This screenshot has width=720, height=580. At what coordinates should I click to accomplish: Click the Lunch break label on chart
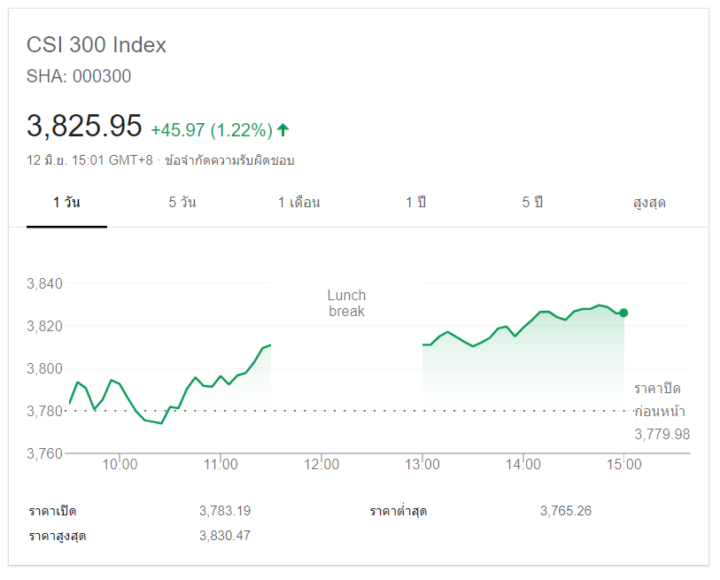pyautogui.click(x=346, y=303)
